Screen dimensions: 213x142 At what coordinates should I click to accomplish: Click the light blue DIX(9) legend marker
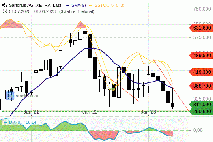[5, 122]
